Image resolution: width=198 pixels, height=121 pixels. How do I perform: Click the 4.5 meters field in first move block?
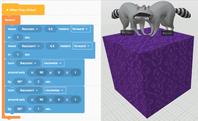(x=51, y=29)
